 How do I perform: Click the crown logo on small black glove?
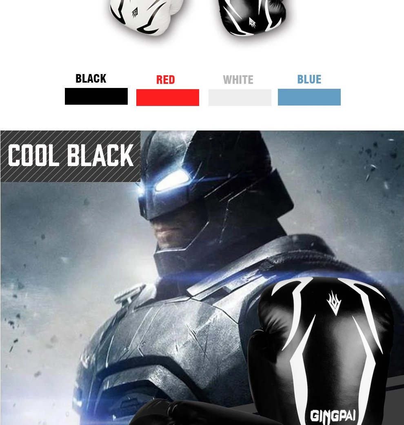tap(252, 23)
